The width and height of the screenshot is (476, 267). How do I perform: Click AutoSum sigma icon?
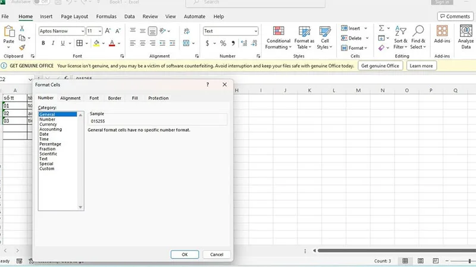(381, 28)
